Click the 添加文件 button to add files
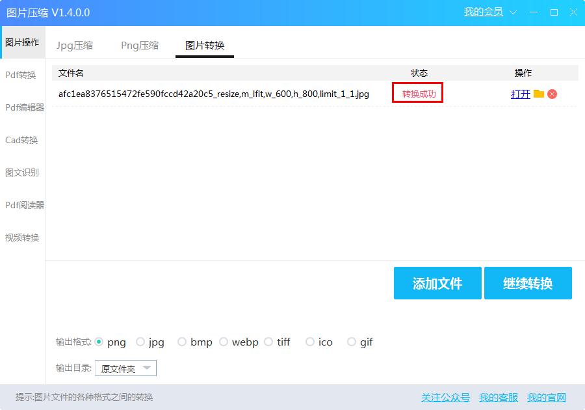 tap(437, 283)
